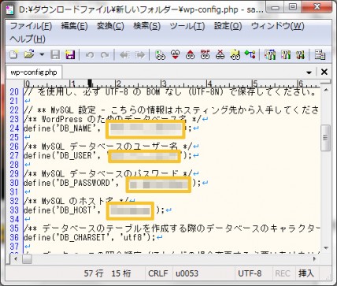Open the ヘルプ(H) menu

[28, 39]
